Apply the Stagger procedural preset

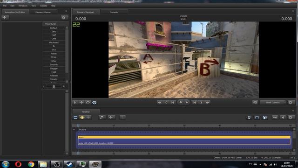[54, 69]
